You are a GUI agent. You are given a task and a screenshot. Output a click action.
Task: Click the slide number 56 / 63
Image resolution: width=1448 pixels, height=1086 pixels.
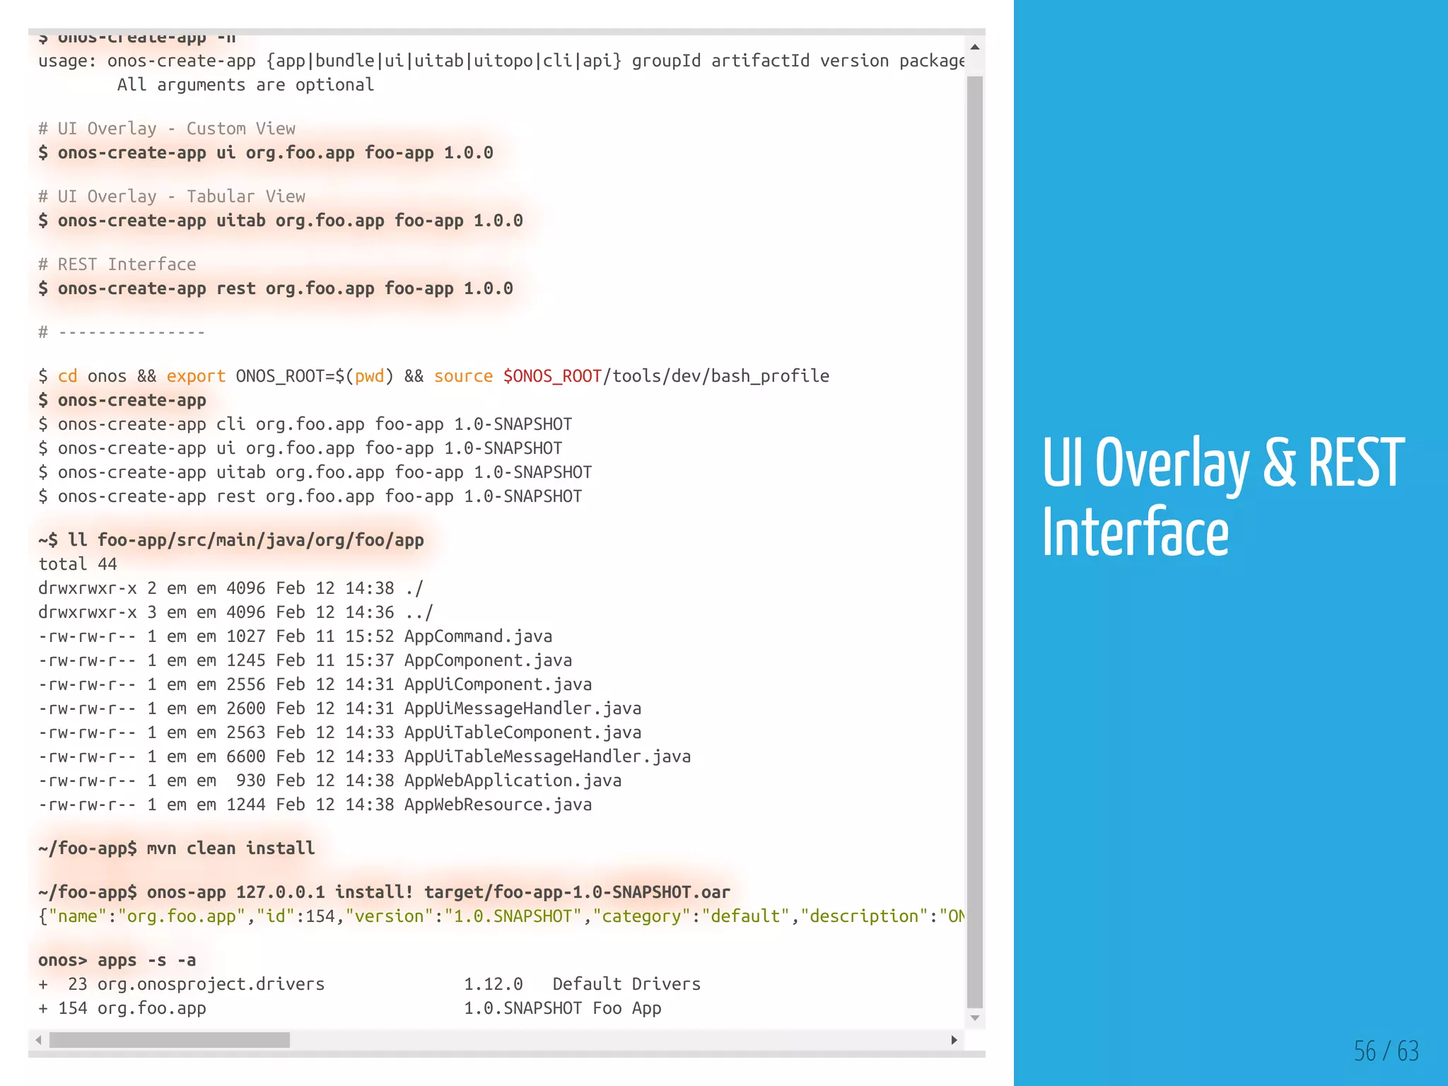coord(1386,1051)
